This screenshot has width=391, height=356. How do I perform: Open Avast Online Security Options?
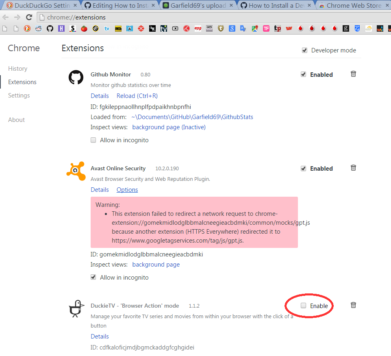coord(127,190)
